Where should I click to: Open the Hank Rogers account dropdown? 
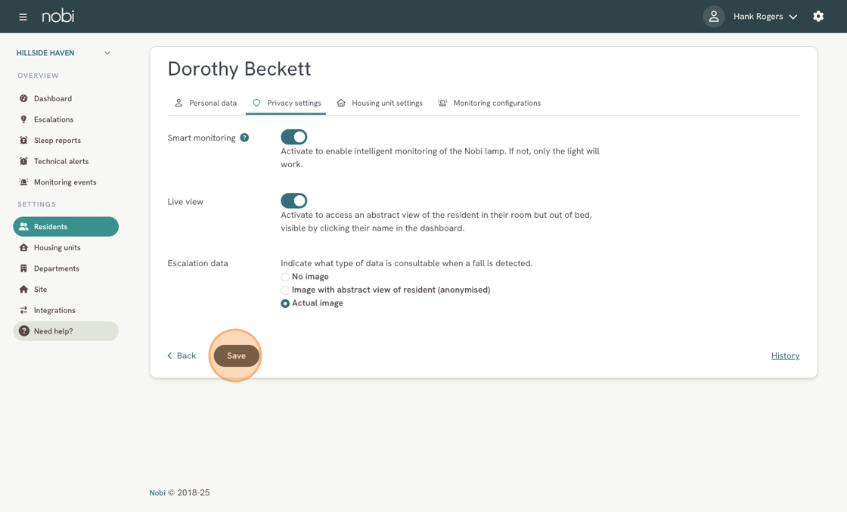point(765,17)
